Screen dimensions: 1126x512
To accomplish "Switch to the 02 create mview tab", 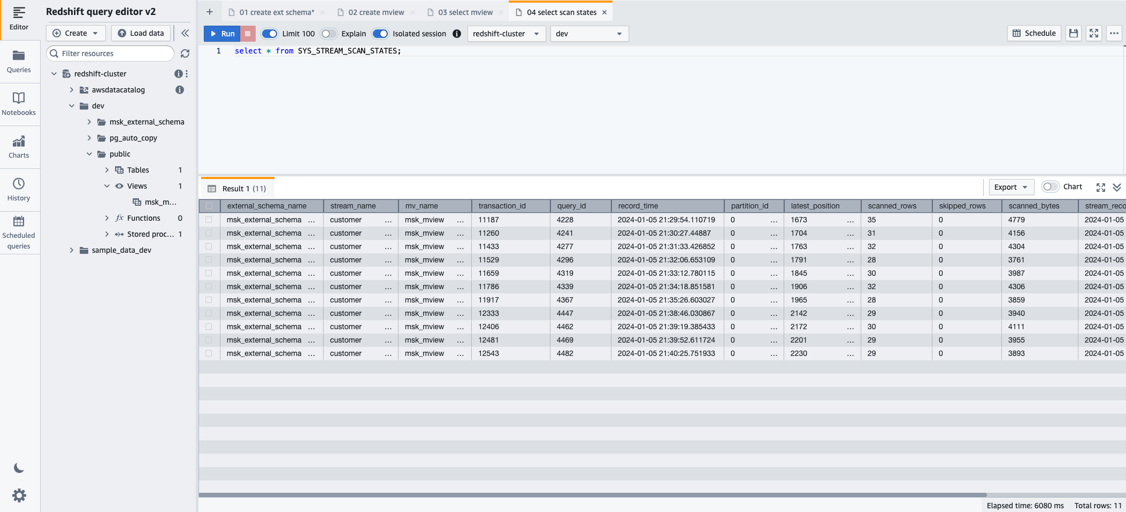I will (x=376, y=12).
